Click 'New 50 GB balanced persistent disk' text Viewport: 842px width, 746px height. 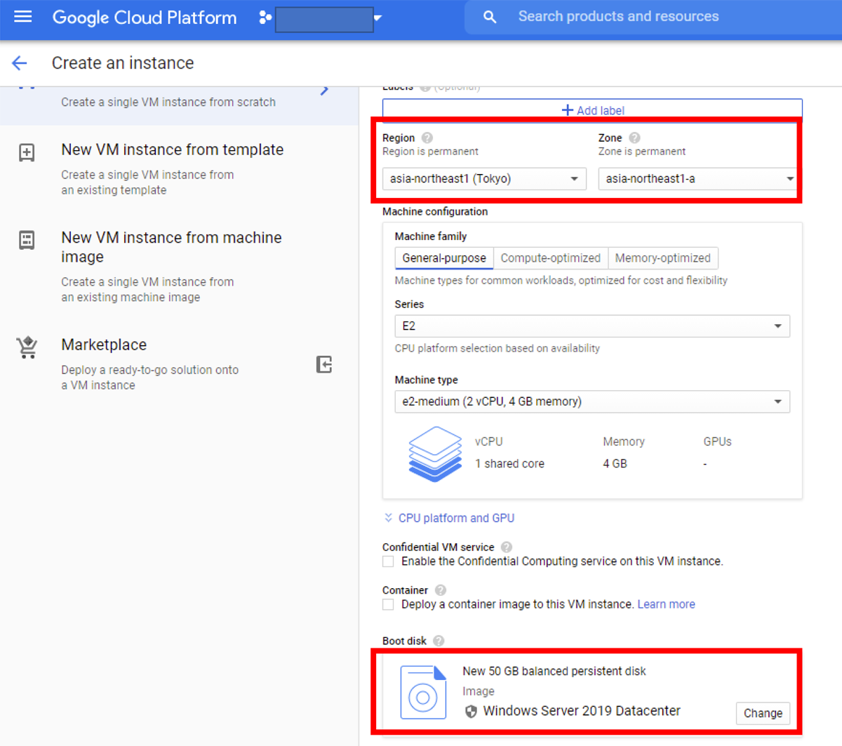[x=554, y=671]
